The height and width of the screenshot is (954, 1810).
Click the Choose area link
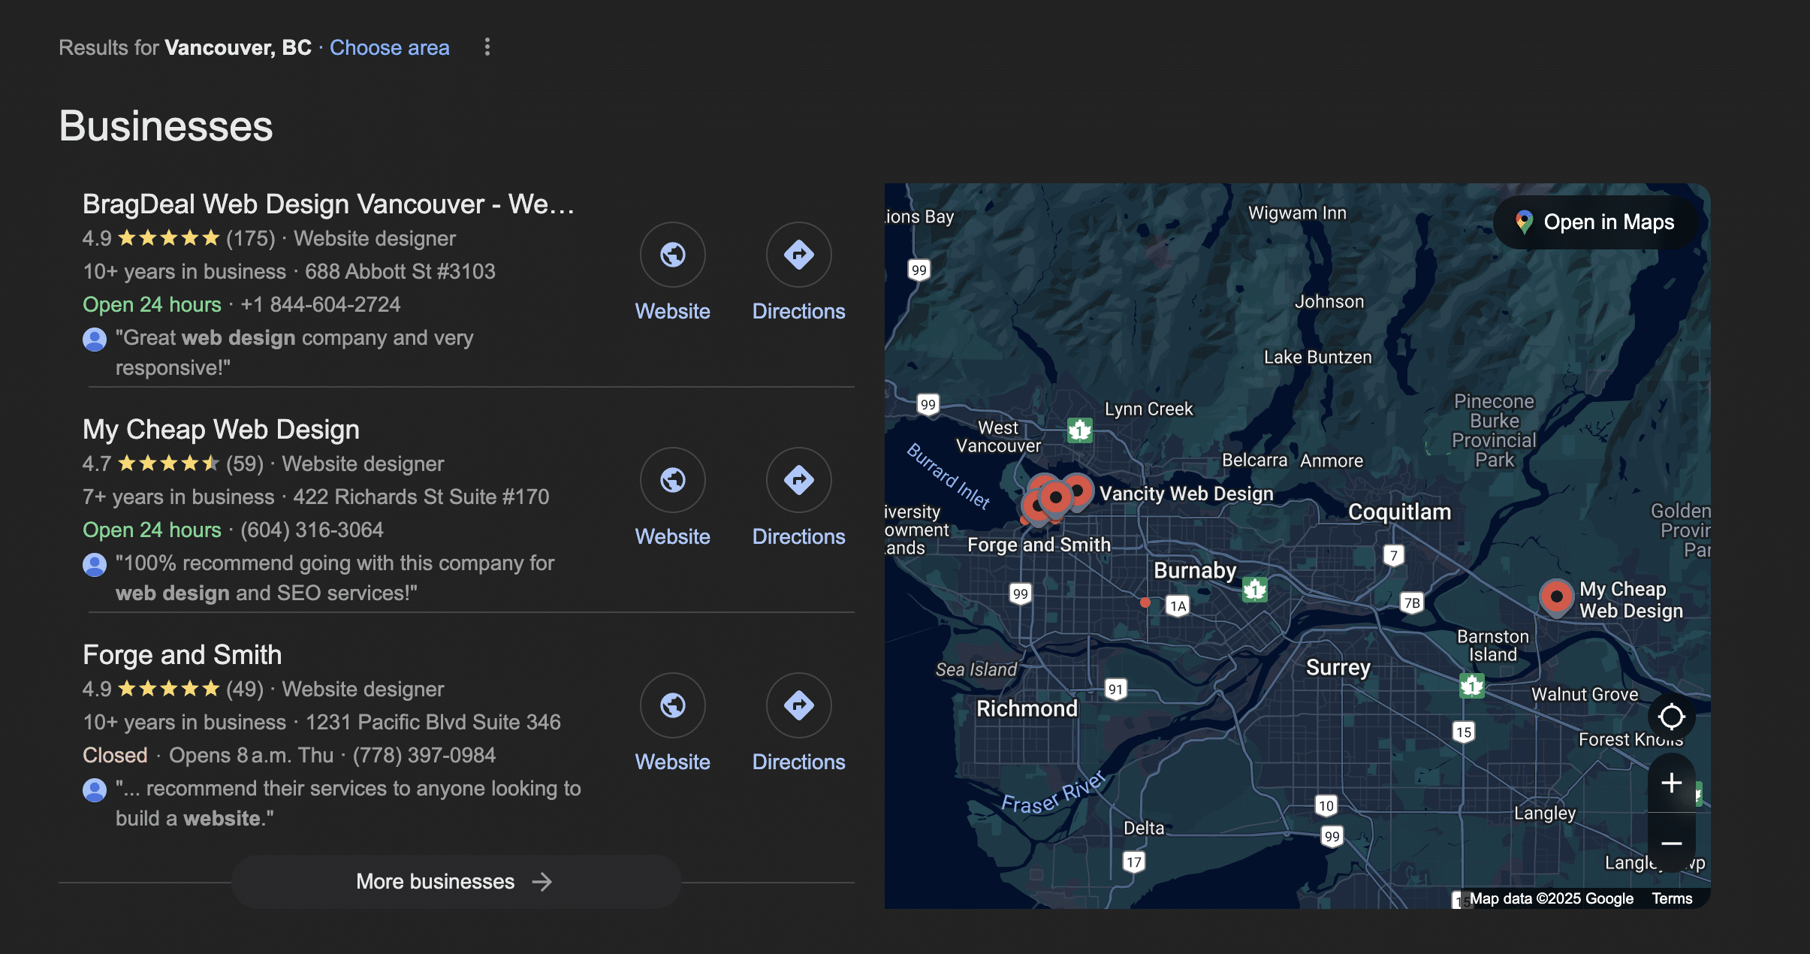[x=390, y=47]
